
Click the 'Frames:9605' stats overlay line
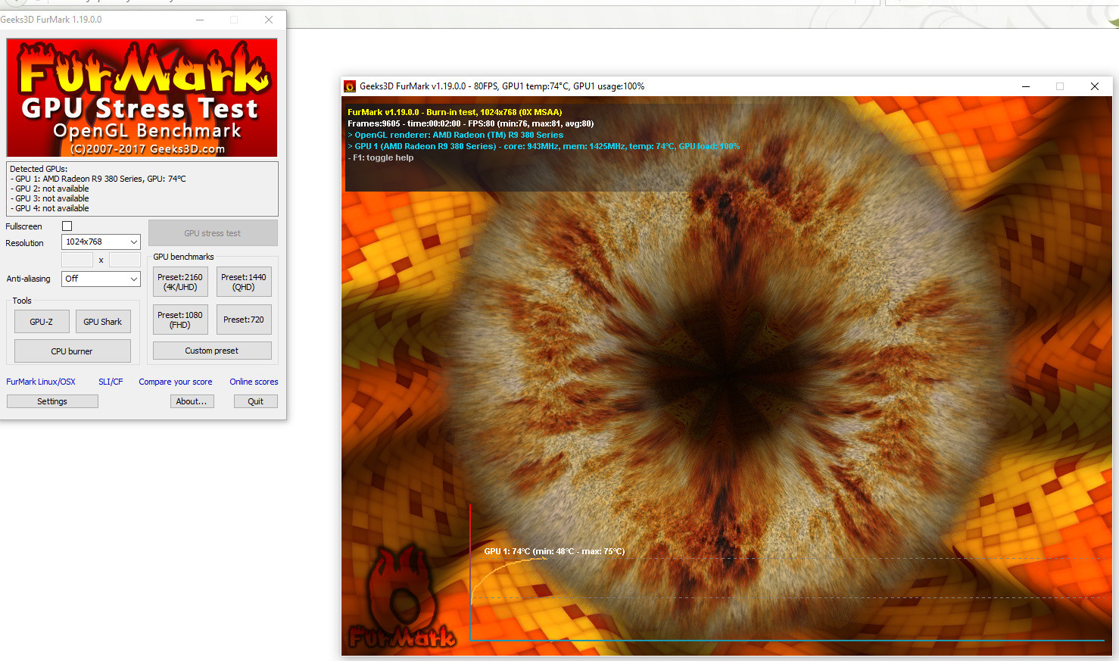point(470,123)
